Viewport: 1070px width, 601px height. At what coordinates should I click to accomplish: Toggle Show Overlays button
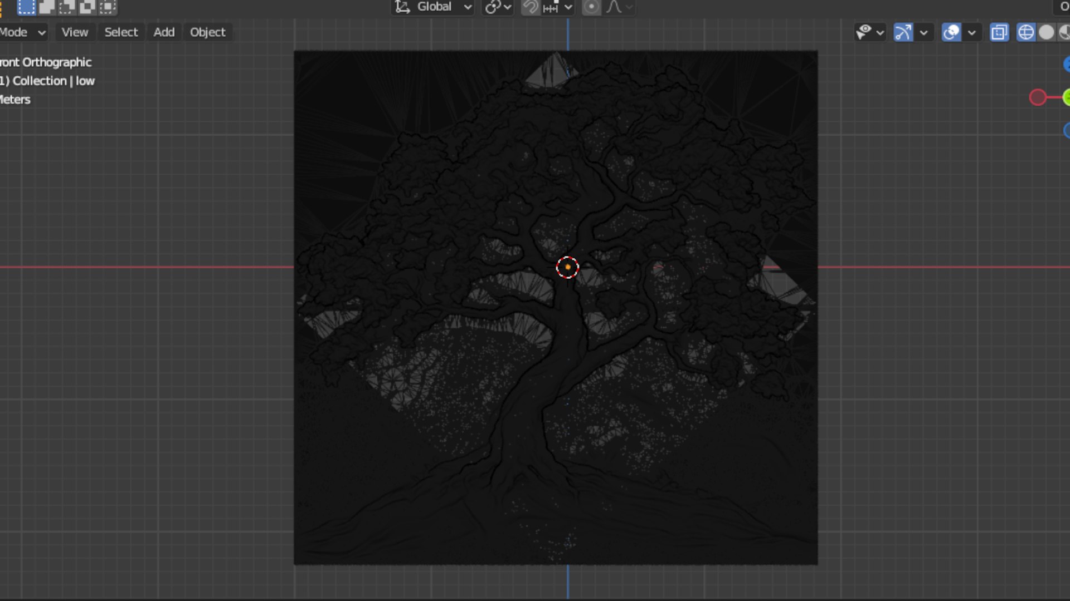point(951,32)
